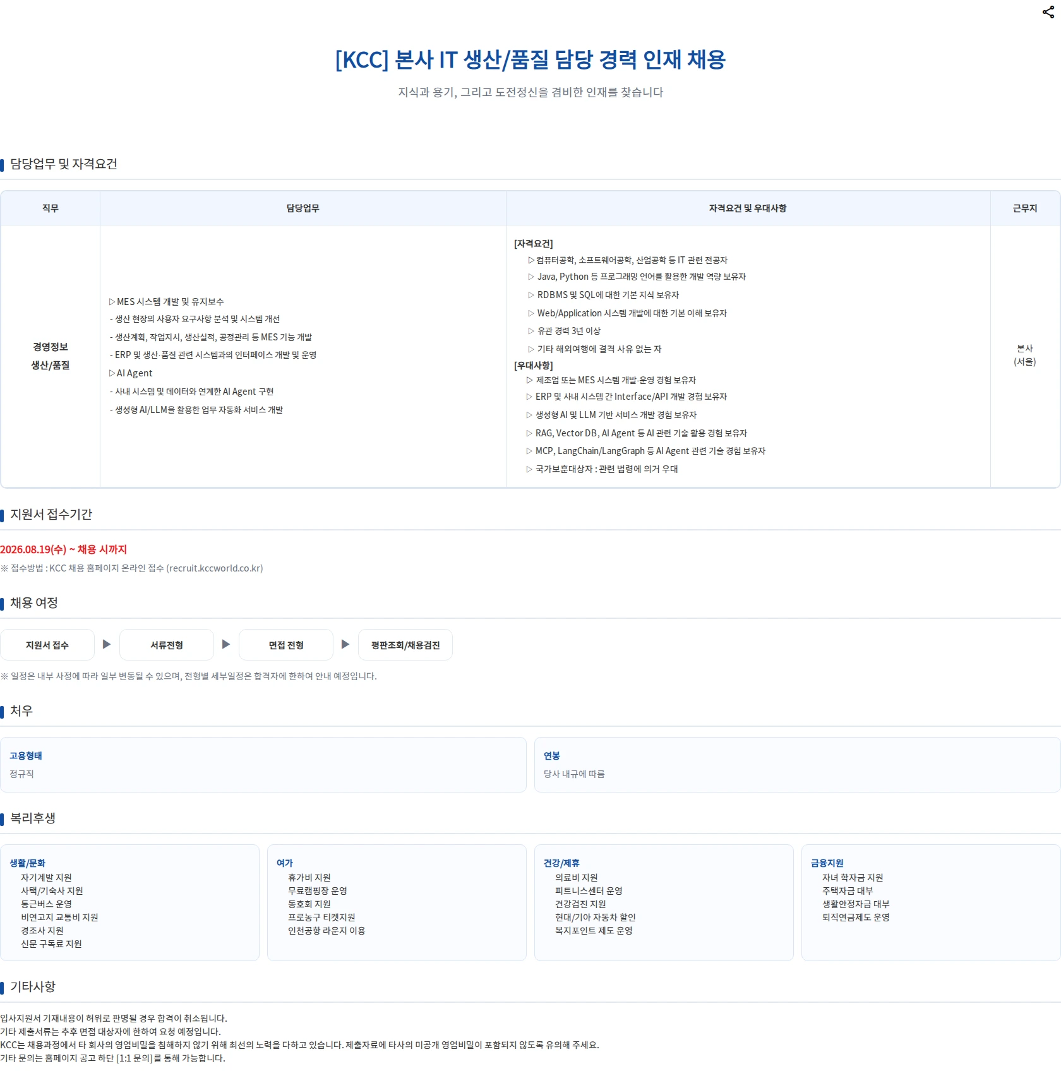This screenshot has width=1061, height=1083.
Task: Click the 채용 여정 section heading
Action: [34, 603]
